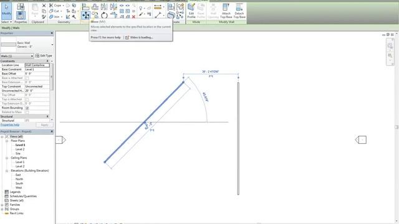Image resolution: width=399 pixels, height=224 pixels.
Task: Open Site floor plan
Action: click(18, 154)
